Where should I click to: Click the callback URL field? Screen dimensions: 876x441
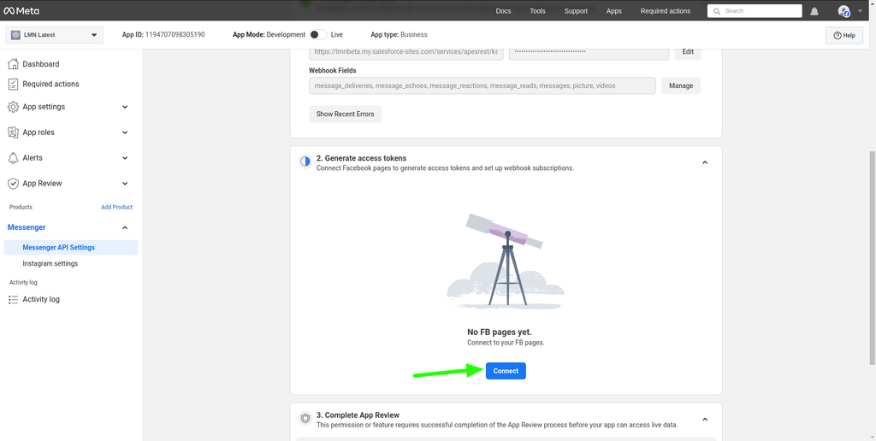click(x=406, y=52)
